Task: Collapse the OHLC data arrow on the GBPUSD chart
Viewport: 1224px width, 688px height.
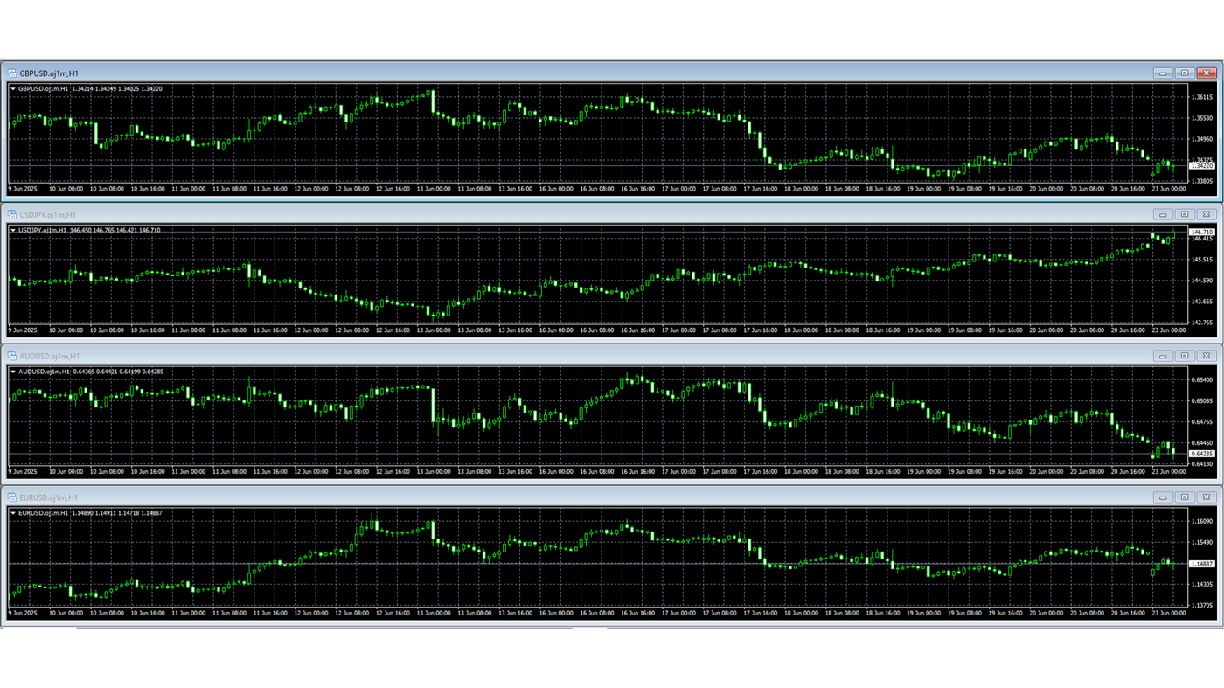Action: point(15,87)
